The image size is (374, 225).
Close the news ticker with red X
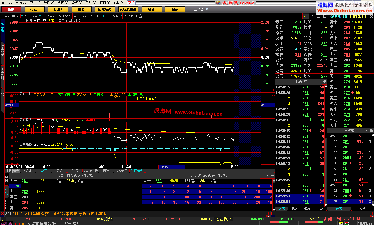click(2, 213)
